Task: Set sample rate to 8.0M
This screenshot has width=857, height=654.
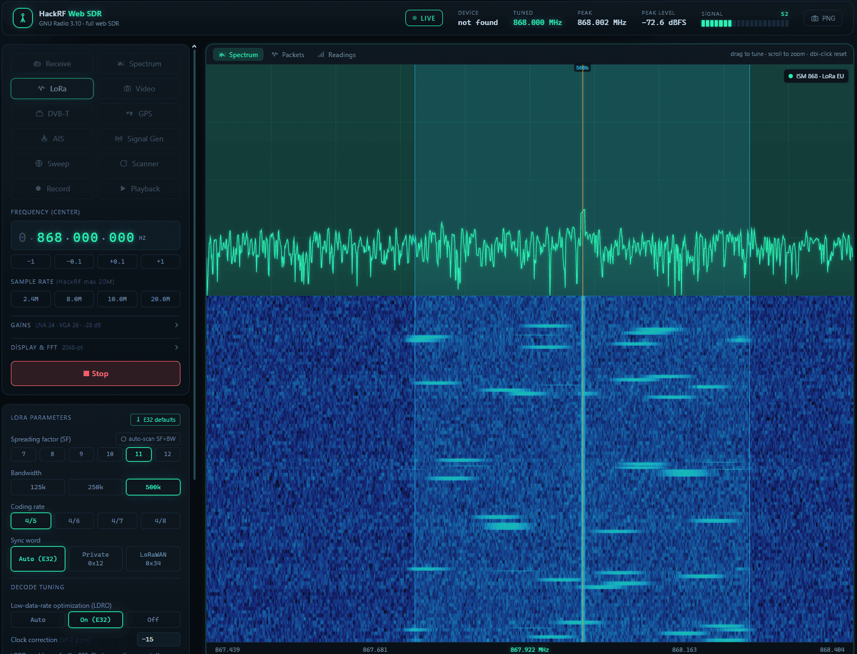Action: pyautogui.click(x=74, y=299)
